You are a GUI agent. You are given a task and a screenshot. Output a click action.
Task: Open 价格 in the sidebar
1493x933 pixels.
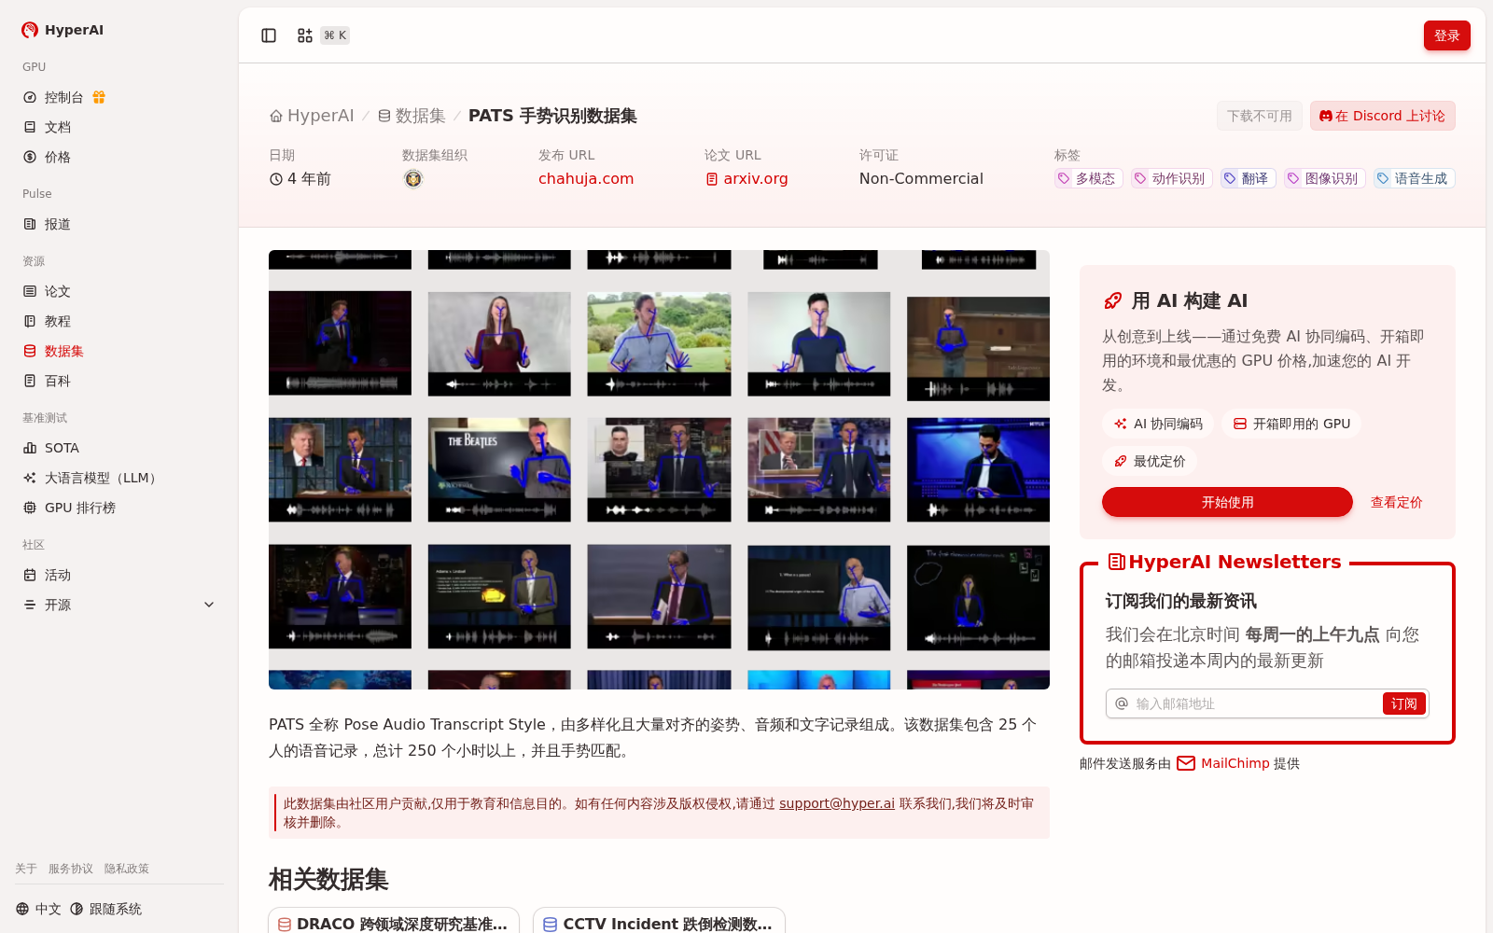click(119, 157)
